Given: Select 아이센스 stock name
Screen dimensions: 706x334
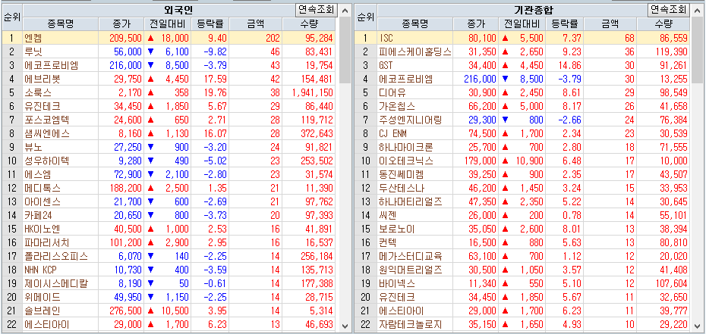Looking at the screenshot, I should tap(43, 202).
